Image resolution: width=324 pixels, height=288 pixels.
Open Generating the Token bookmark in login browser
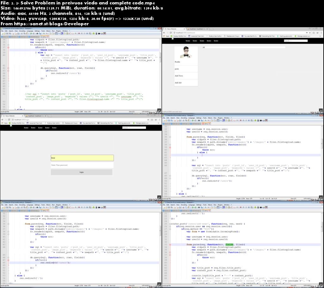105,123
